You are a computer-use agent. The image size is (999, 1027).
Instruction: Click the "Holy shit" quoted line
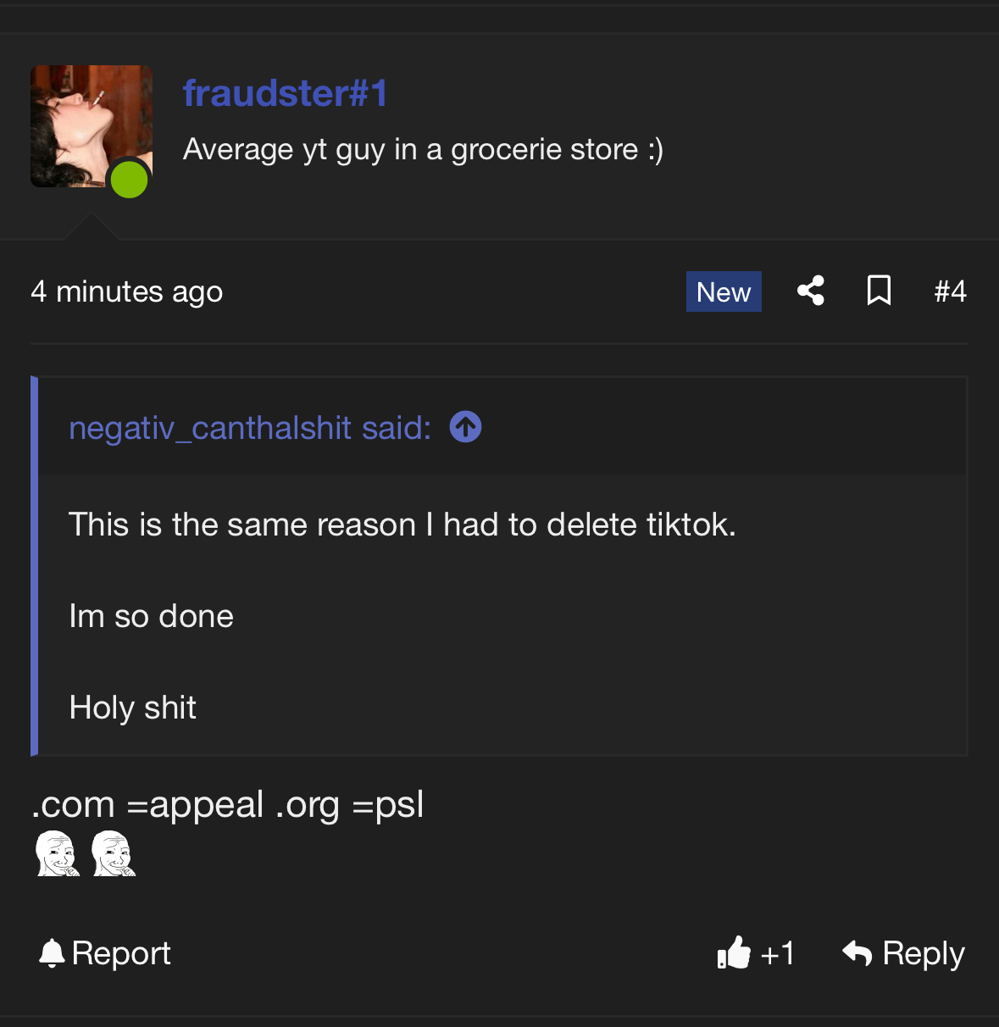coord(133,708)
